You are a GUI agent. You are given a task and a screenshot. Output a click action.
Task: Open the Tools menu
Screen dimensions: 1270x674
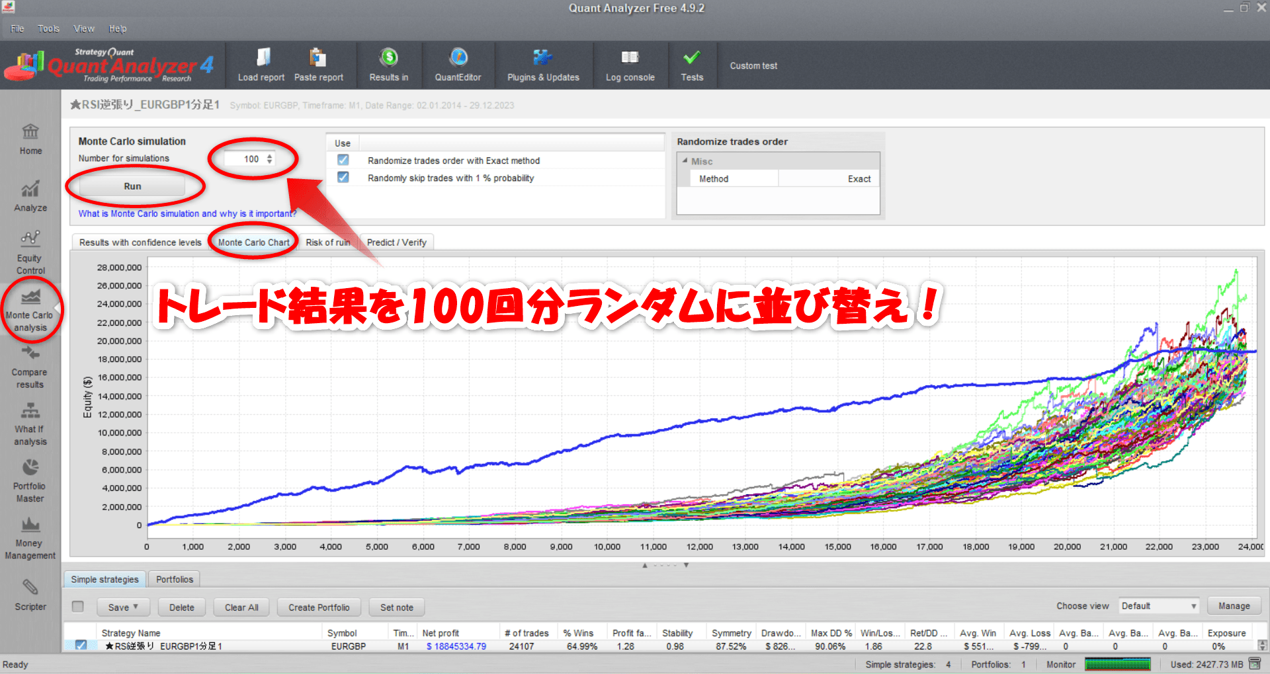(x=48, y=28)
